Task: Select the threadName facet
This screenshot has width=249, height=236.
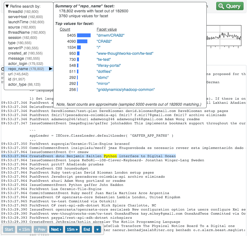Action: pyautogui.click(x=27, y=33)
